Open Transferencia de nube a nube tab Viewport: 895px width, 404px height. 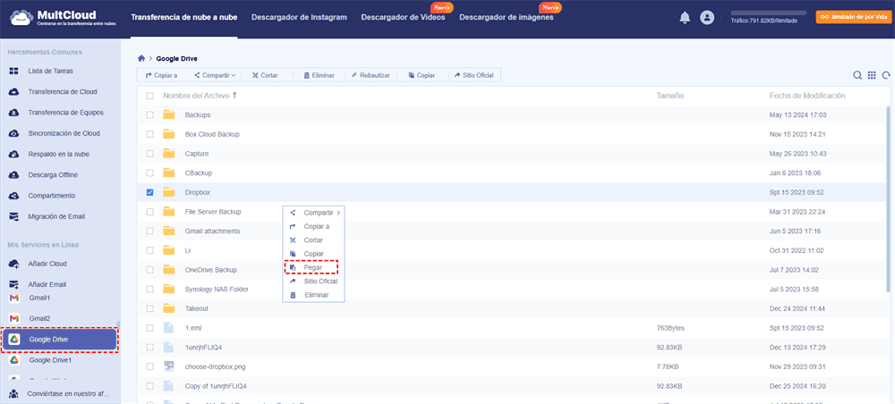click(183, 17)
